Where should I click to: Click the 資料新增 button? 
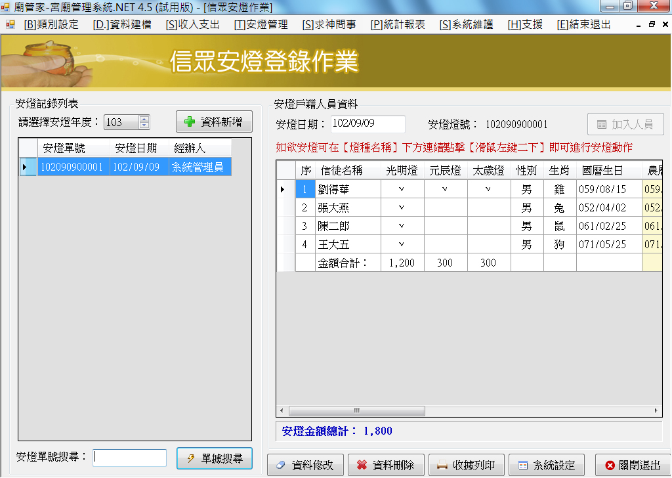point(214,121)
